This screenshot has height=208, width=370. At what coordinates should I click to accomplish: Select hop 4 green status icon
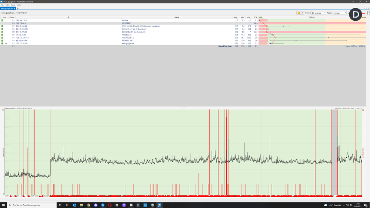[x=2, y=29]
